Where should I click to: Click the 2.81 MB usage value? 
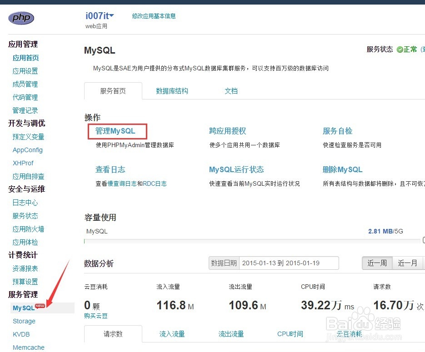tap(380, 231)
